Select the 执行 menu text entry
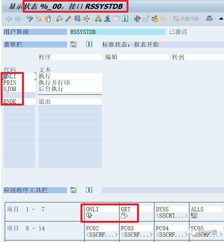This screenshot has width=224, height=242. [x=70, y=76]
